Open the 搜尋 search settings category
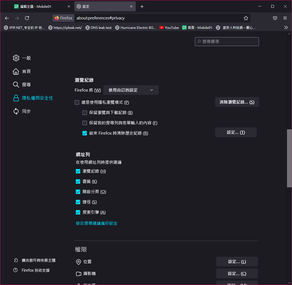The width and height of the screenshot is (292, 285). pyautogui.click(x=22, y=85)
